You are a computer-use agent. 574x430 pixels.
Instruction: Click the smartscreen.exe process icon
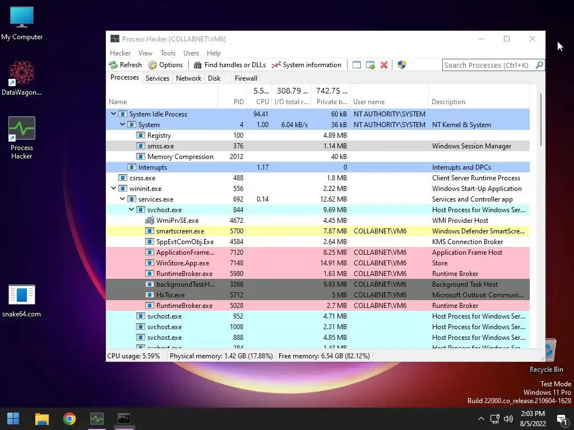[x=149, y=231]
